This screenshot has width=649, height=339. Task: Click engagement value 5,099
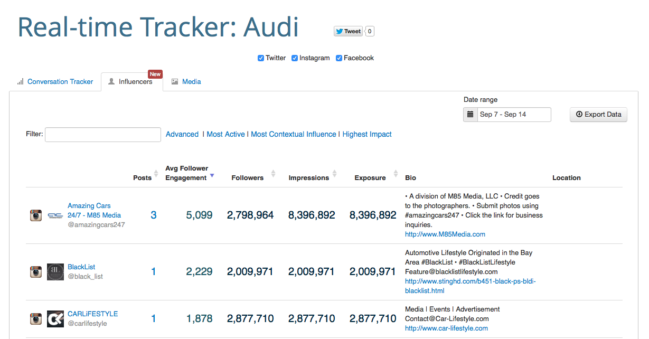tap(199, 215)
